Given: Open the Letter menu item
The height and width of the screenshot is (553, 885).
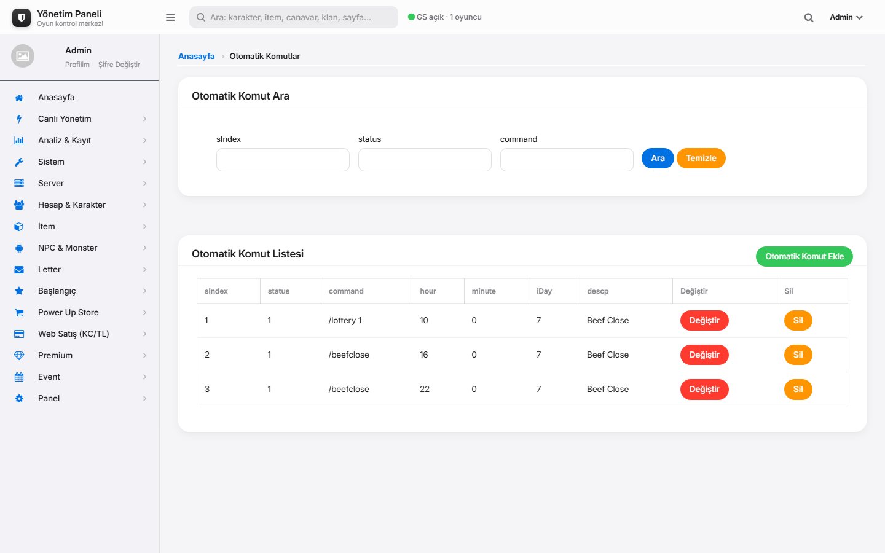Looking at the screenshot, I should (x=79, y=269).
